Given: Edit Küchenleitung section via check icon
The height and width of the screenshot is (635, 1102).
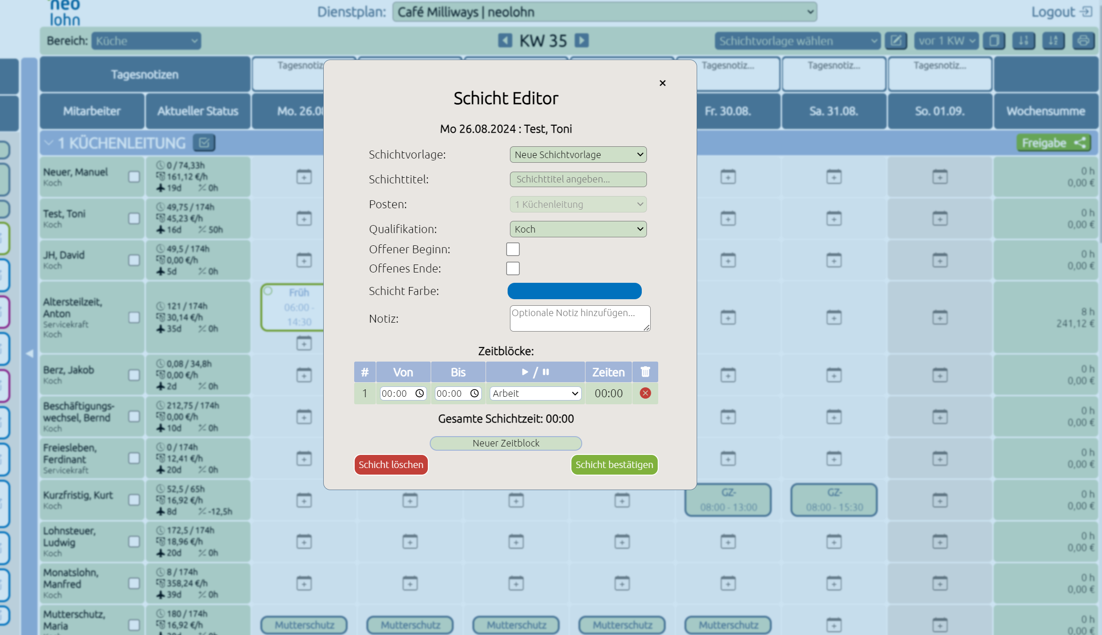Looking at the screenshot, I should (x=204, y=143).
